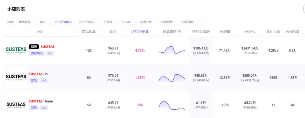Select total GMV $2431.64万
This screenshot has height=118, width=305.
(x=250, y=48)
